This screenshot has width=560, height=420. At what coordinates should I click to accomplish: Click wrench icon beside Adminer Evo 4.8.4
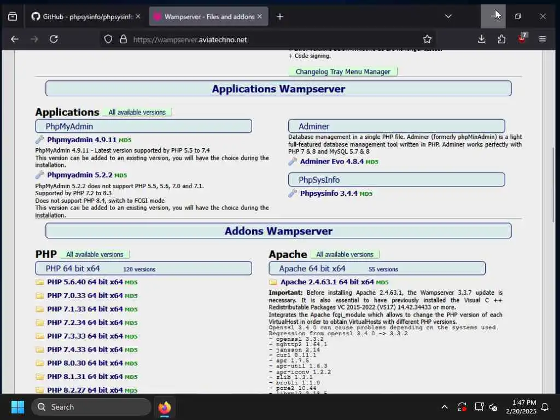click(x=293, y=161)
